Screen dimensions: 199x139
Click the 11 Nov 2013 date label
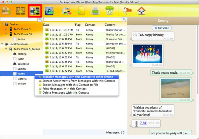coord(162,28)
